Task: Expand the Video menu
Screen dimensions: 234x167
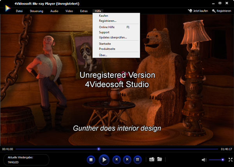Action: pyautogui.click(x=69, y=11)
